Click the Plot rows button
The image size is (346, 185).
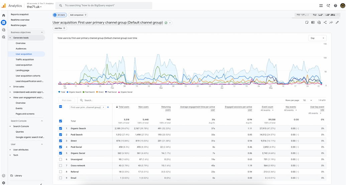pos(67,100)
